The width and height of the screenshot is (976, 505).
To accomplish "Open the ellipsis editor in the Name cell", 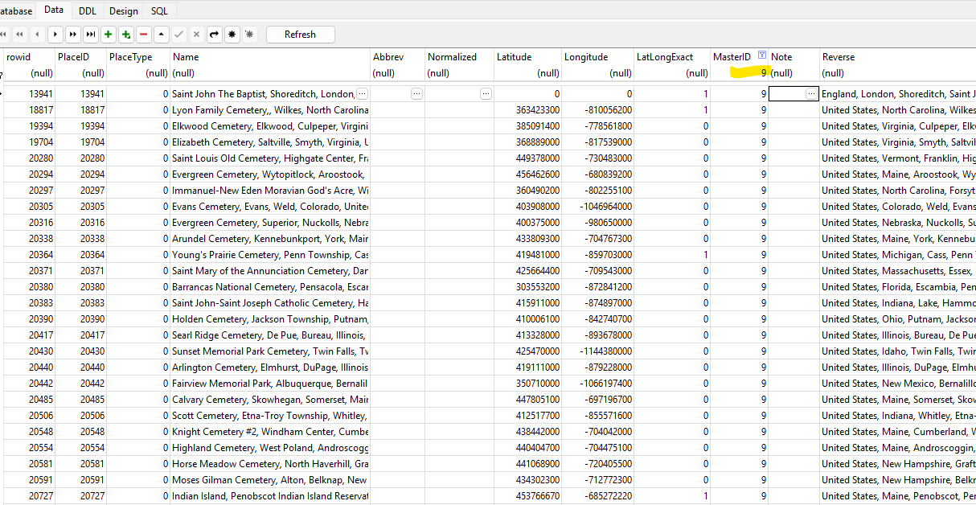I will [362, 94].
